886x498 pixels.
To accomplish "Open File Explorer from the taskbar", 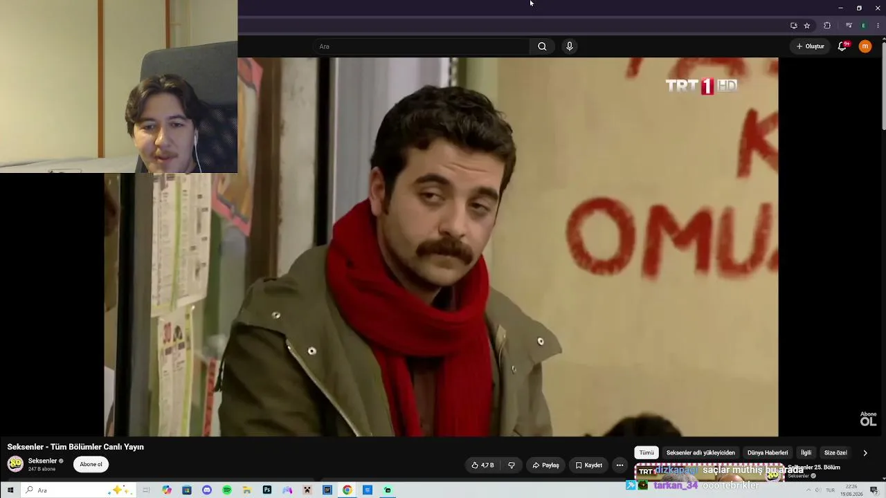I will point(247,490).
